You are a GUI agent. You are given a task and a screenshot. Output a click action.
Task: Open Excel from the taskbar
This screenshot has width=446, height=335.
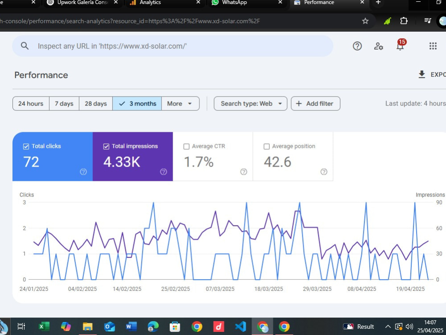(x=44, y=327)
